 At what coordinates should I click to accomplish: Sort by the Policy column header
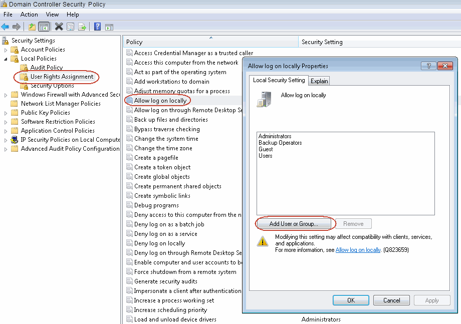coord(211,42)
